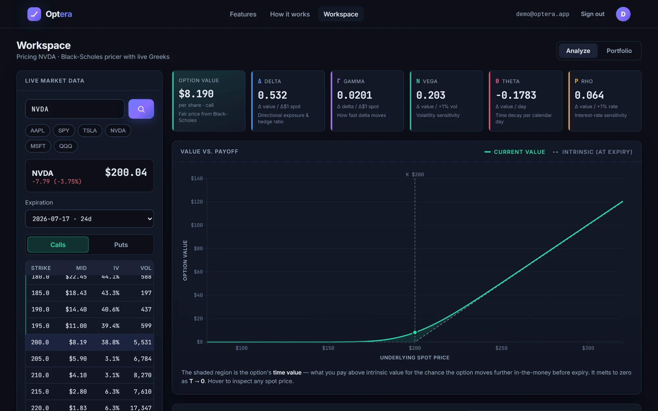The width and height of the screenshot is (658, 411).
Task: Select the 185.0 strike row
Action: [90, 293]
